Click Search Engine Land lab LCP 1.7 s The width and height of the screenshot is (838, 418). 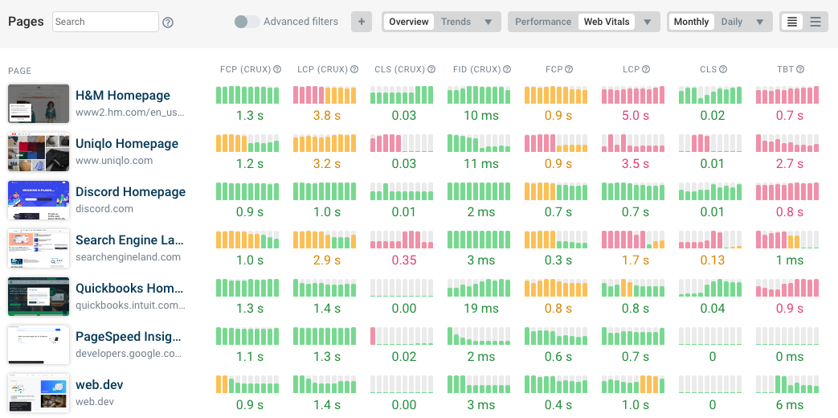(635, 260)
